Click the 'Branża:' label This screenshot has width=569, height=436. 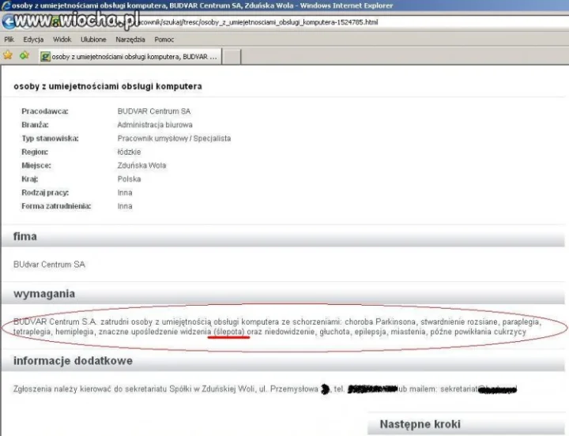(36, 125)
